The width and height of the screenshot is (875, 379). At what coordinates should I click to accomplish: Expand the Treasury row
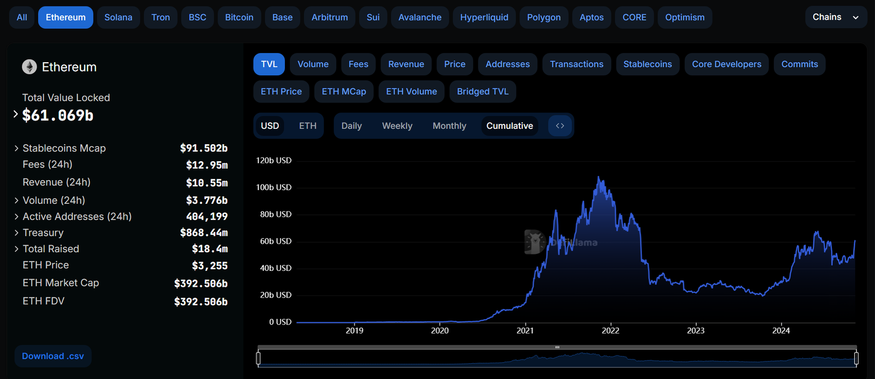pos(16,233)
